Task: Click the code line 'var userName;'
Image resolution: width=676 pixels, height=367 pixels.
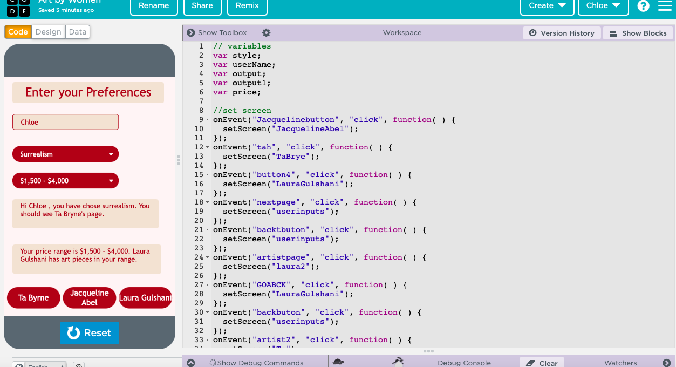Action: pyautogui.click(x=244, y=65)
